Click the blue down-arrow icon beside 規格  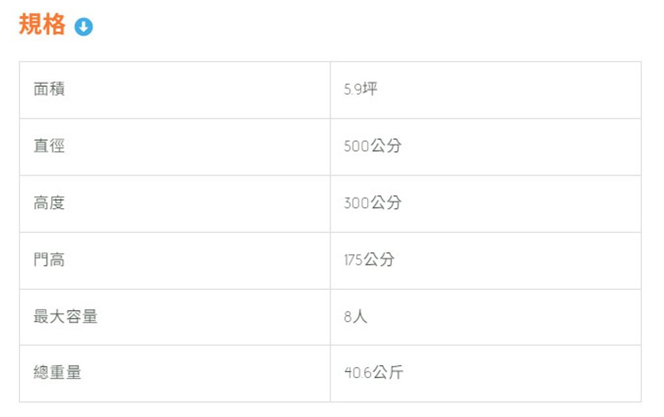click(84, 27)
